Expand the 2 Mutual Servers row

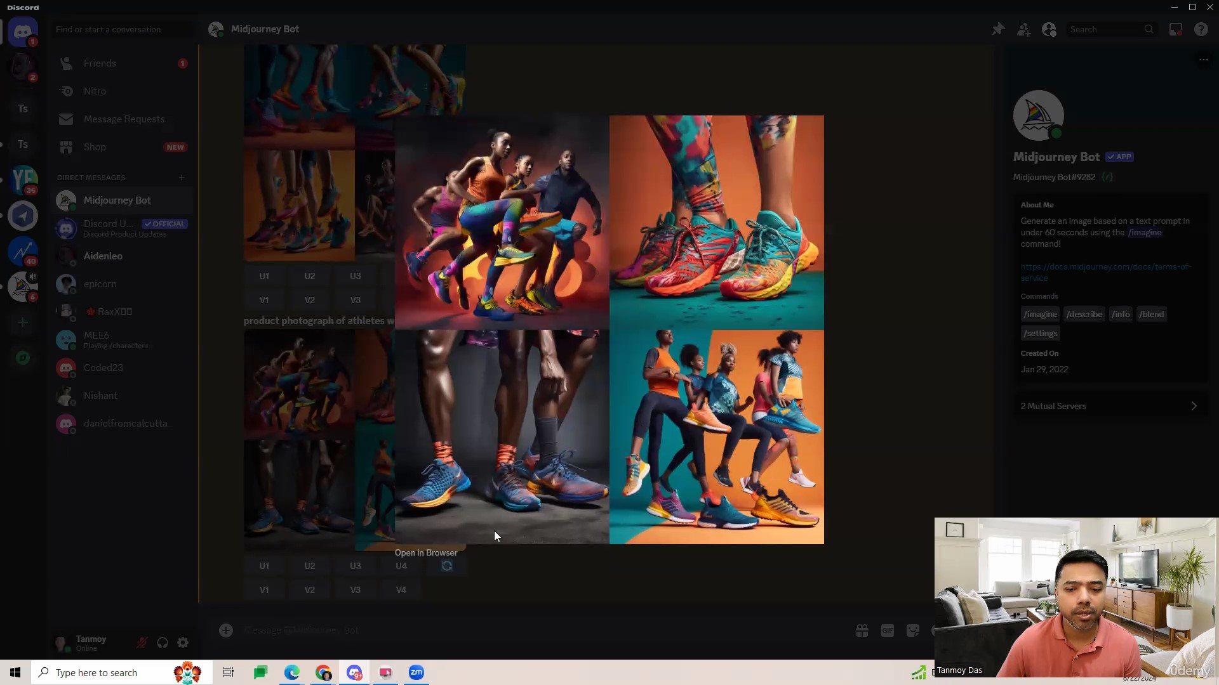click(x=1110, y=406)
